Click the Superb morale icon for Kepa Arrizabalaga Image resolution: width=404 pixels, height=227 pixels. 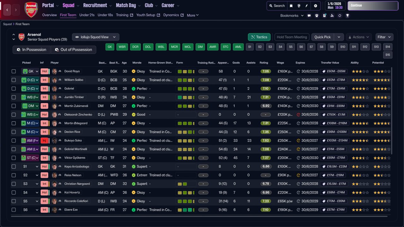(134, 166)
